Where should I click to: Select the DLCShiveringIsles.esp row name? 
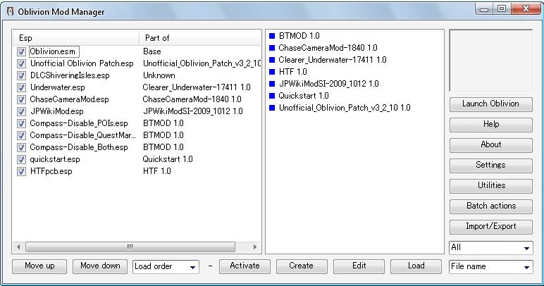point(70,75)
